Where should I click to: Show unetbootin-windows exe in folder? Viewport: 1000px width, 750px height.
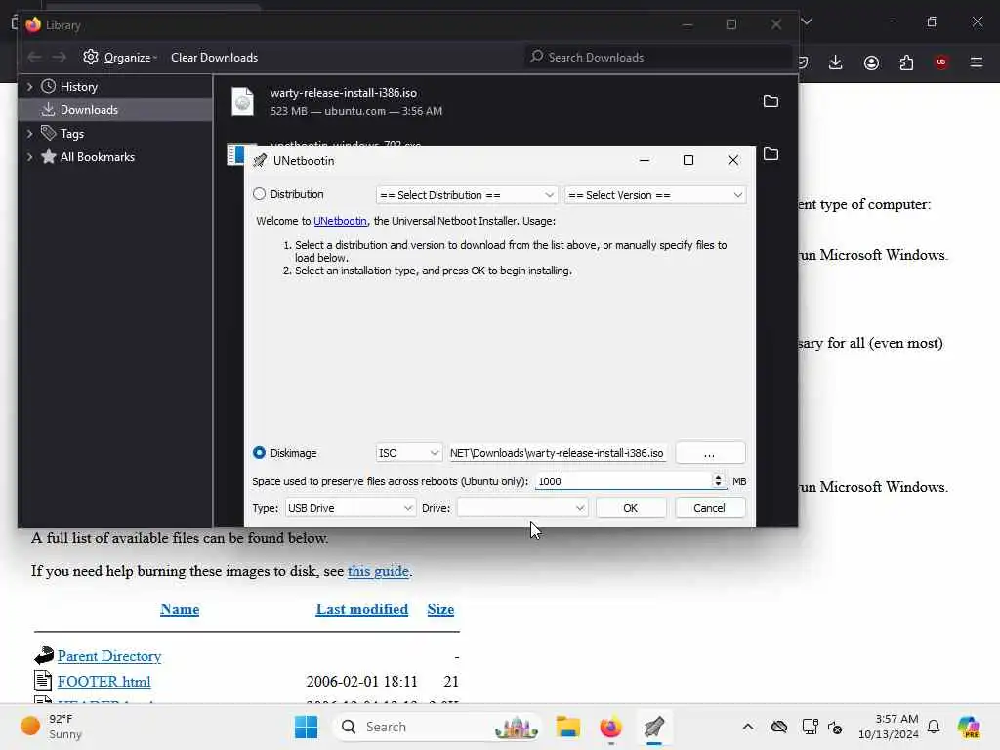[771, 153]
